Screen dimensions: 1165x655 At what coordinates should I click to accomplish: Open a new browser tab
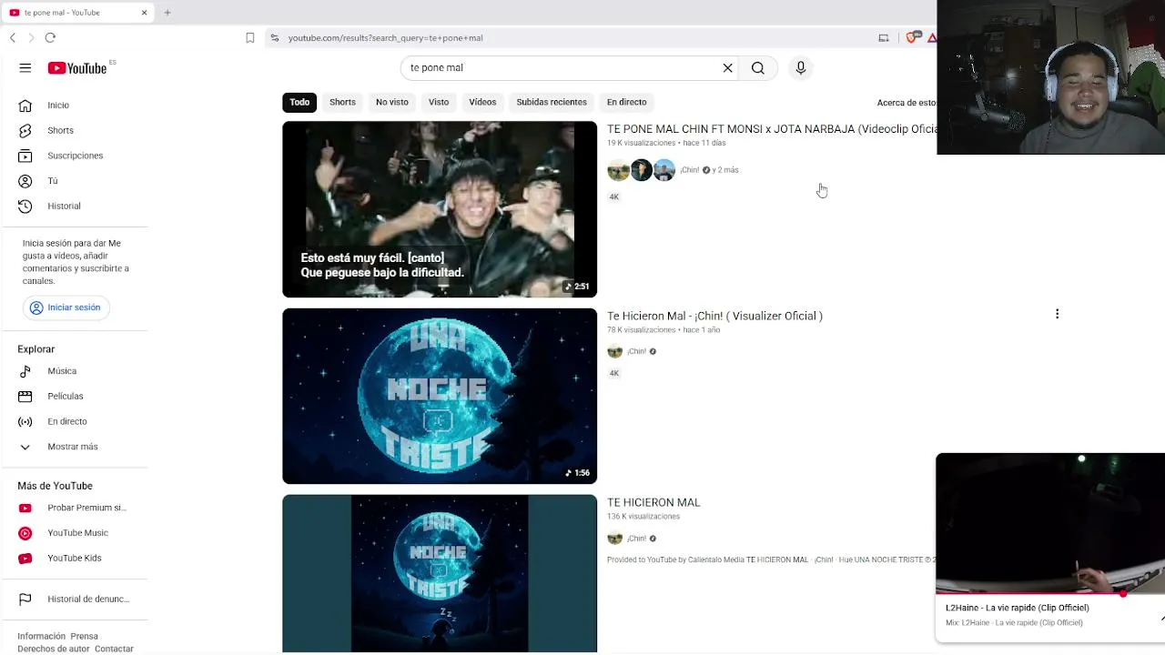(167, 13)
